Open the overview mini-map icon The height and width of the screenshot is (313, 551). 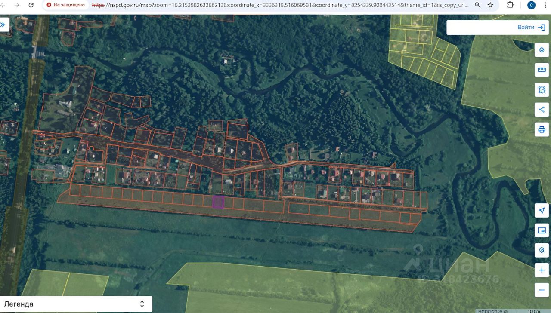(542, 230)
